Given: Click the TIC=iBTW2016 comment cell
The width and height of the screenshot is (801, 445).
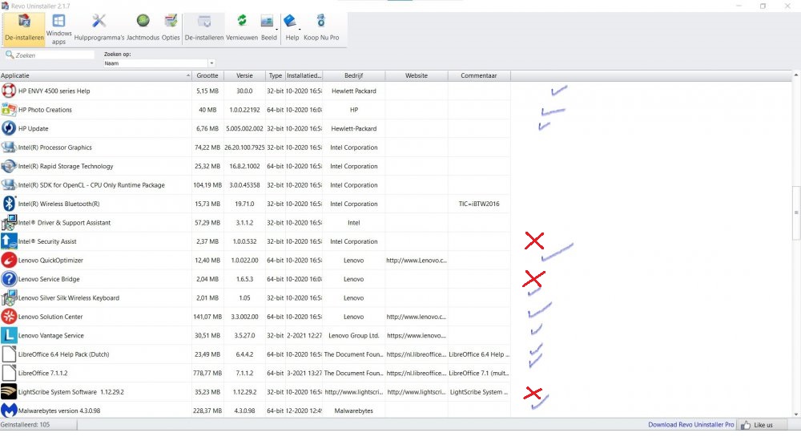Looking at the screenshot, I should (479, 204).
